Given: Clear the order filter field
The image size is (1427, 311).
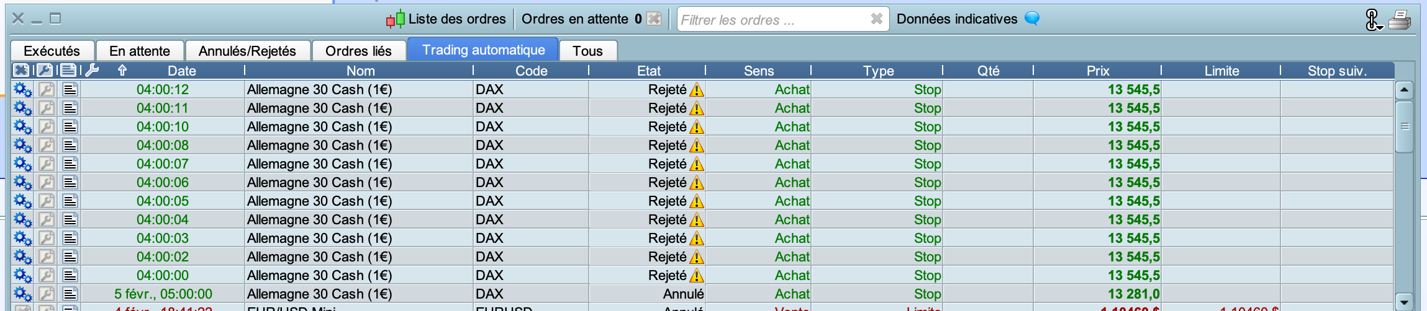Looking at the screenshot, I should click(876, 19).
